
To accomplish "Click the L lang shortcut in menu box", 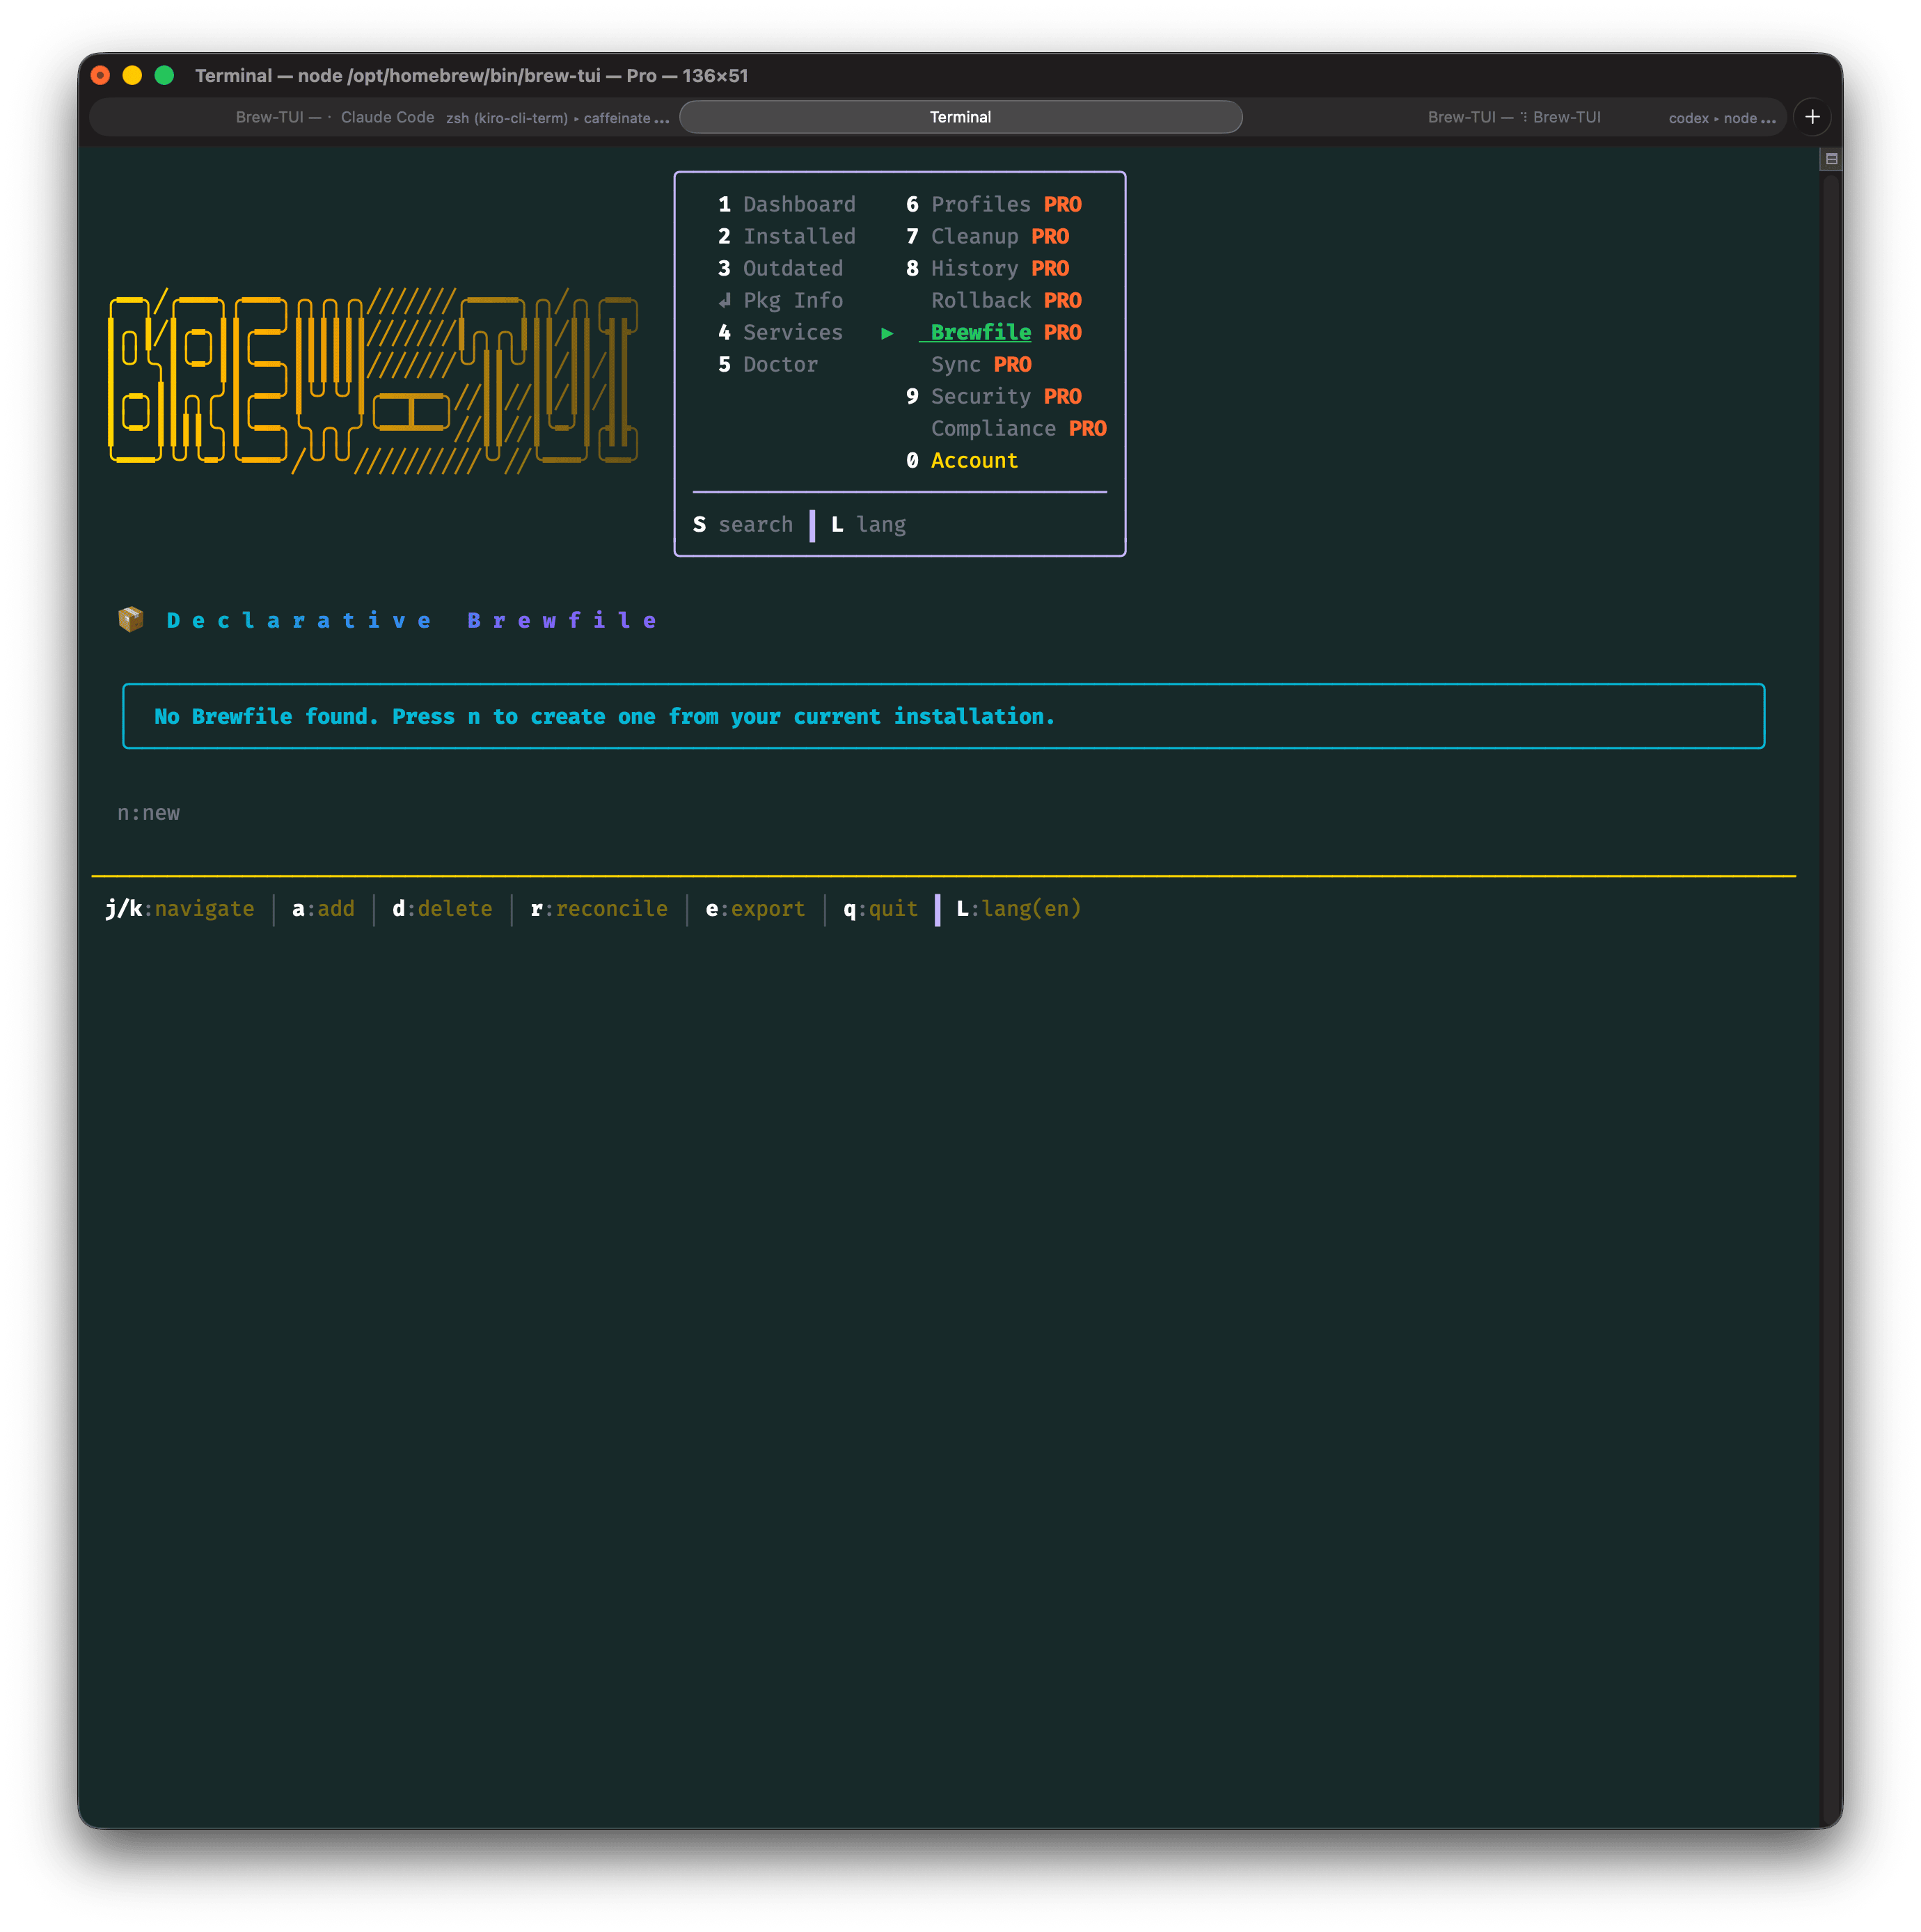I will coord(868,524).
